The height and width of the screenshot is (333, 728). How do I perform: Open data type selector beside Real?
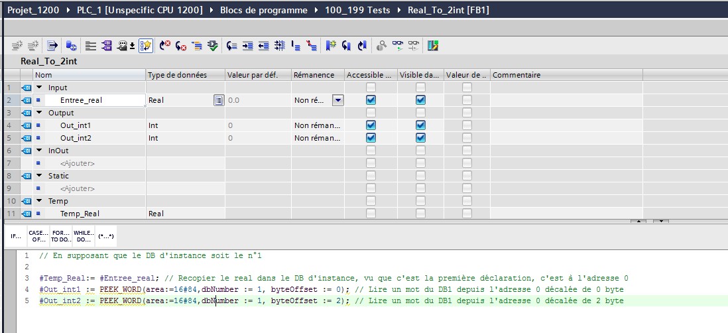point(219,100)
